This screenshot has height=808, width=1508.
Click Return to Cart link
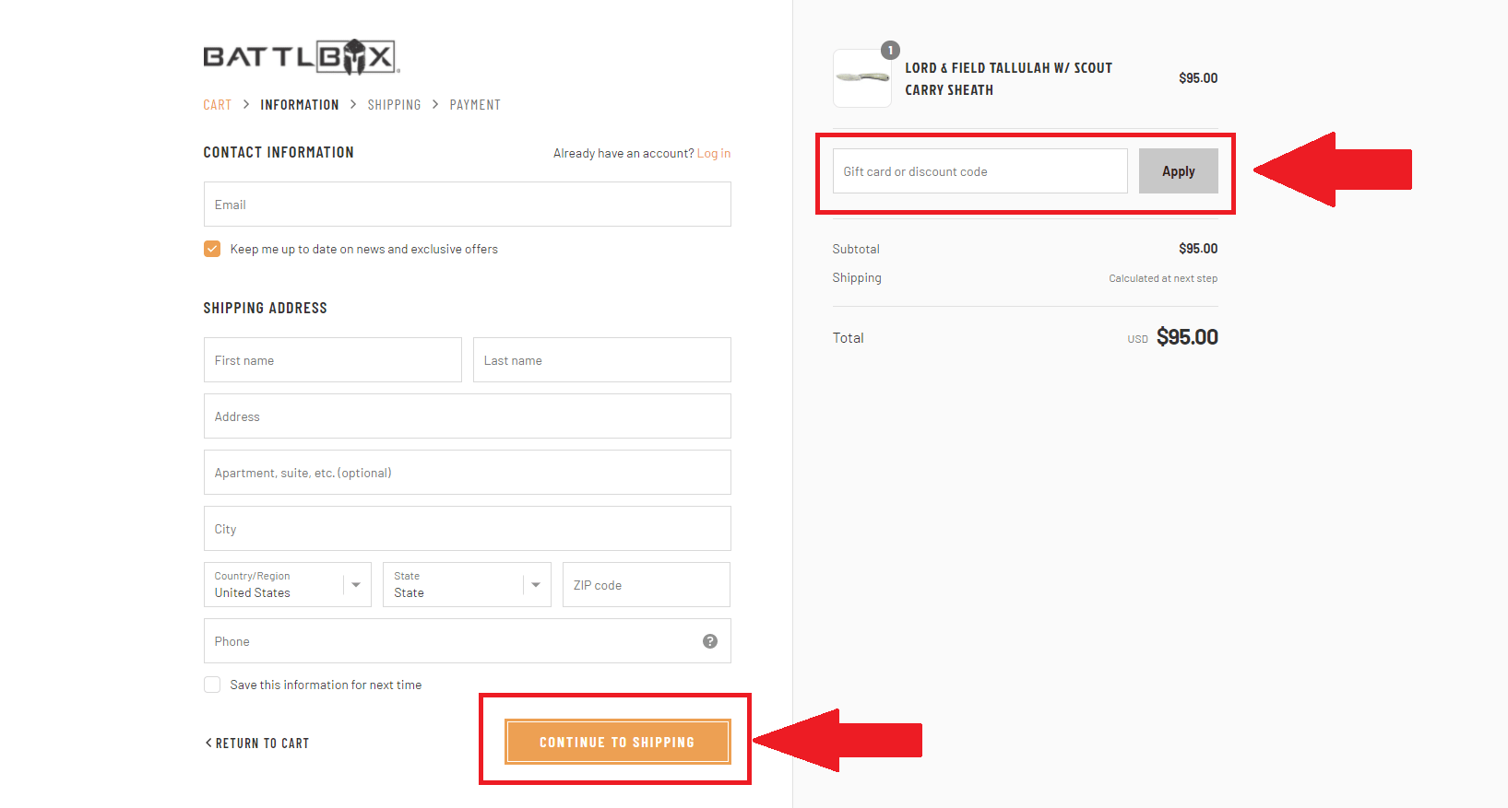[257, 744]
